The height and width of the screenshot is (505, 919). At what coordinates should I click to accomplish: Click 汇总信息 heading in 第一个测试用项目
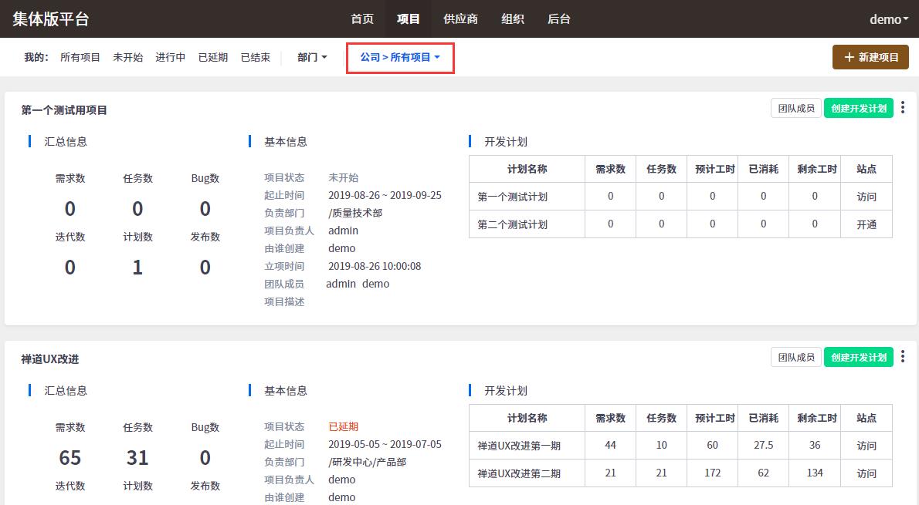coord(66,142)
